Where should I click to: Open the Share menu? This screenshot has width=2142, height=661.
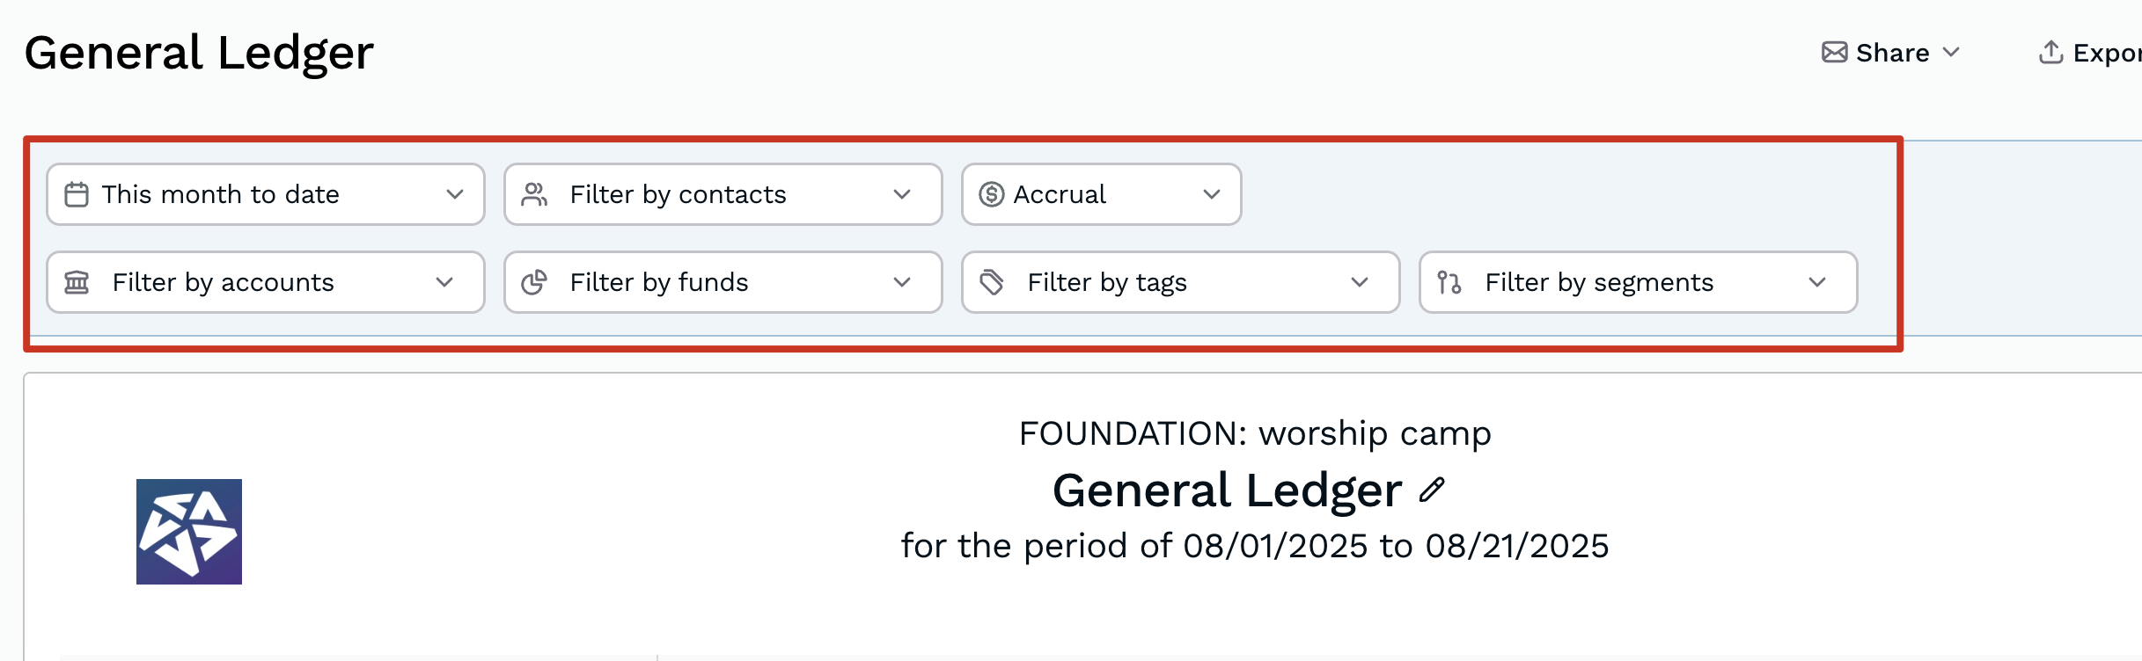coord(1892,53)
